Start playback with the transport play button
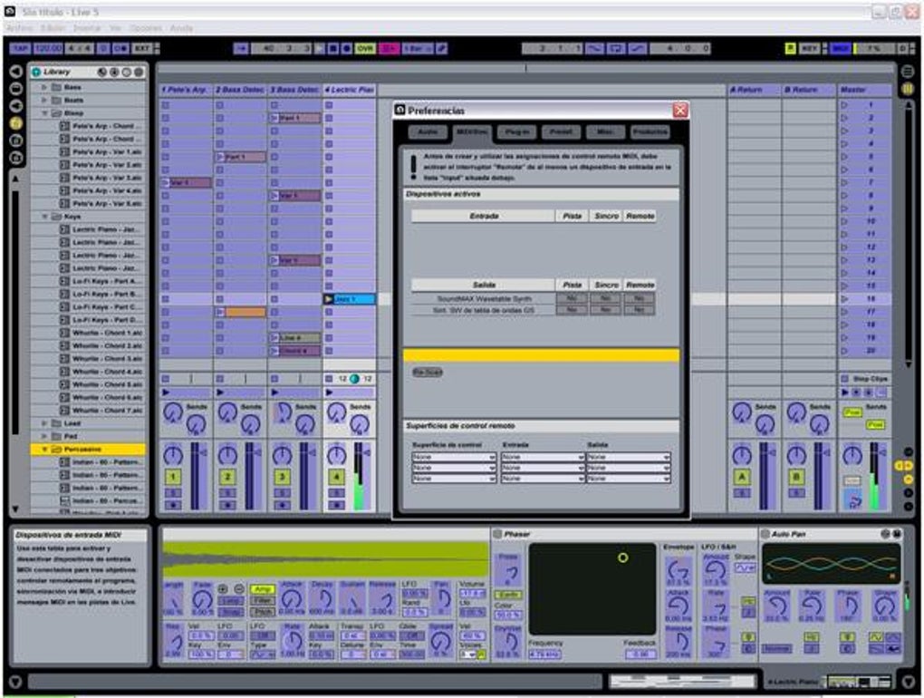The image size is (924, 698). tap(320, 48)
